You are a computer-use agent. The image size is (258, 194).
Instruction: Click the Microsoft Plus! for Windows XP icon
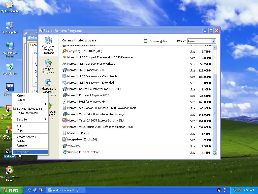click(64, 102)
